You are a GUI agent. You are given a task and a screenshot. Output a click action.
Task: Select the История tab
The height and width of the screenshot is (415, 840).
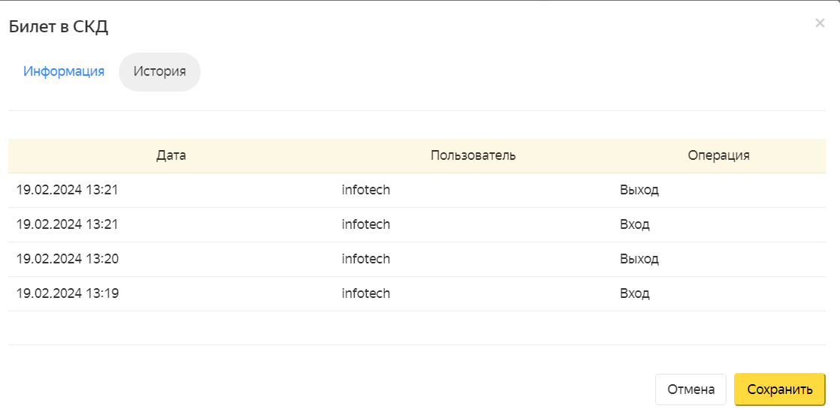click(159, 71)
